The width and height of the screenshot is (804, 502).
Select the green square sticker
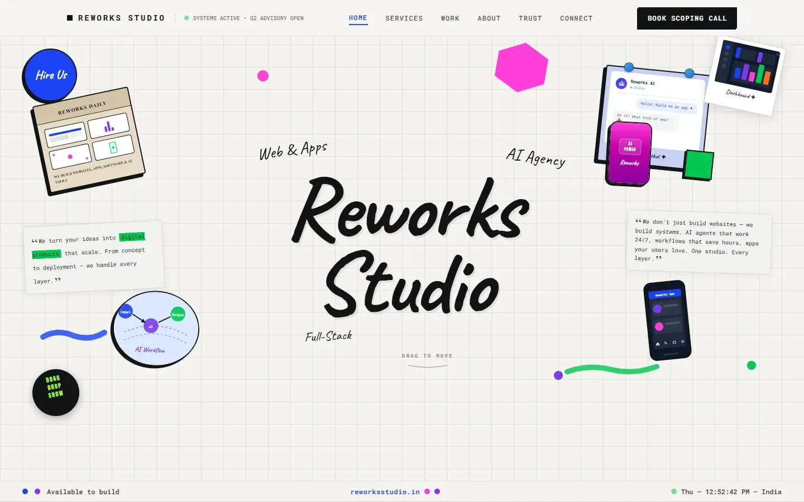coord(699,165)
